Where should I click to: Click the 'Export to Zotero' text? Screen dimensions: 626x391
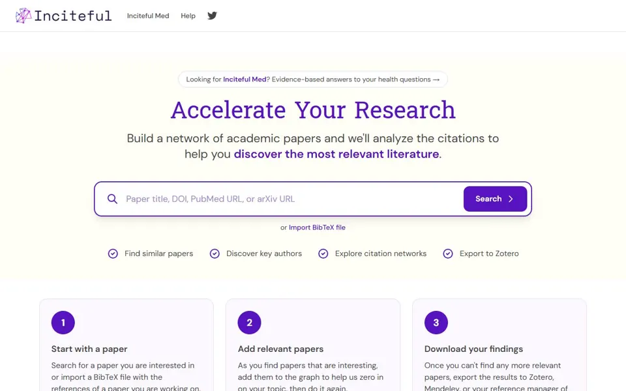point(489,253)
